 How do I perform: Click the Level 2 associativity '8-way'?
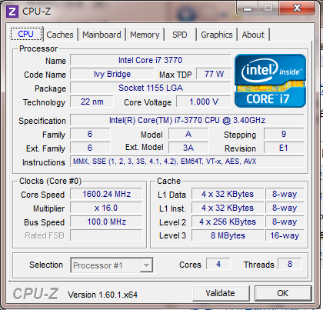click(285, 222)
